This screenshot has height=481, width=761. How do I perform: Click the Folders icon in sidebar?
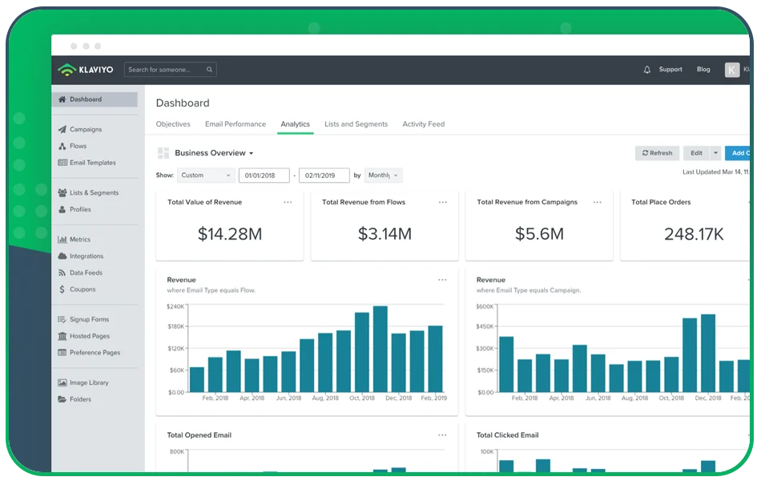pos(62,399)
